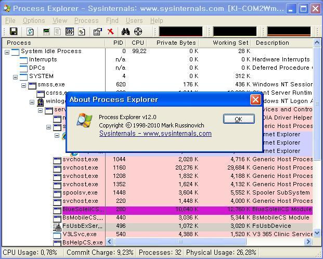Select the smss.exe process
The height and width of the screenshot is (259, 323).
[158, 84]
